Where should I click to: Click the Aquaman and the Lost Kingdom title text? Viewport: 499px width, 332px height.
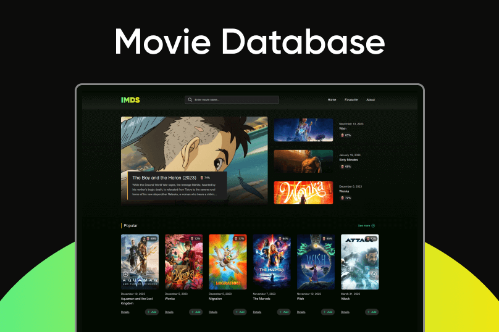137,301
